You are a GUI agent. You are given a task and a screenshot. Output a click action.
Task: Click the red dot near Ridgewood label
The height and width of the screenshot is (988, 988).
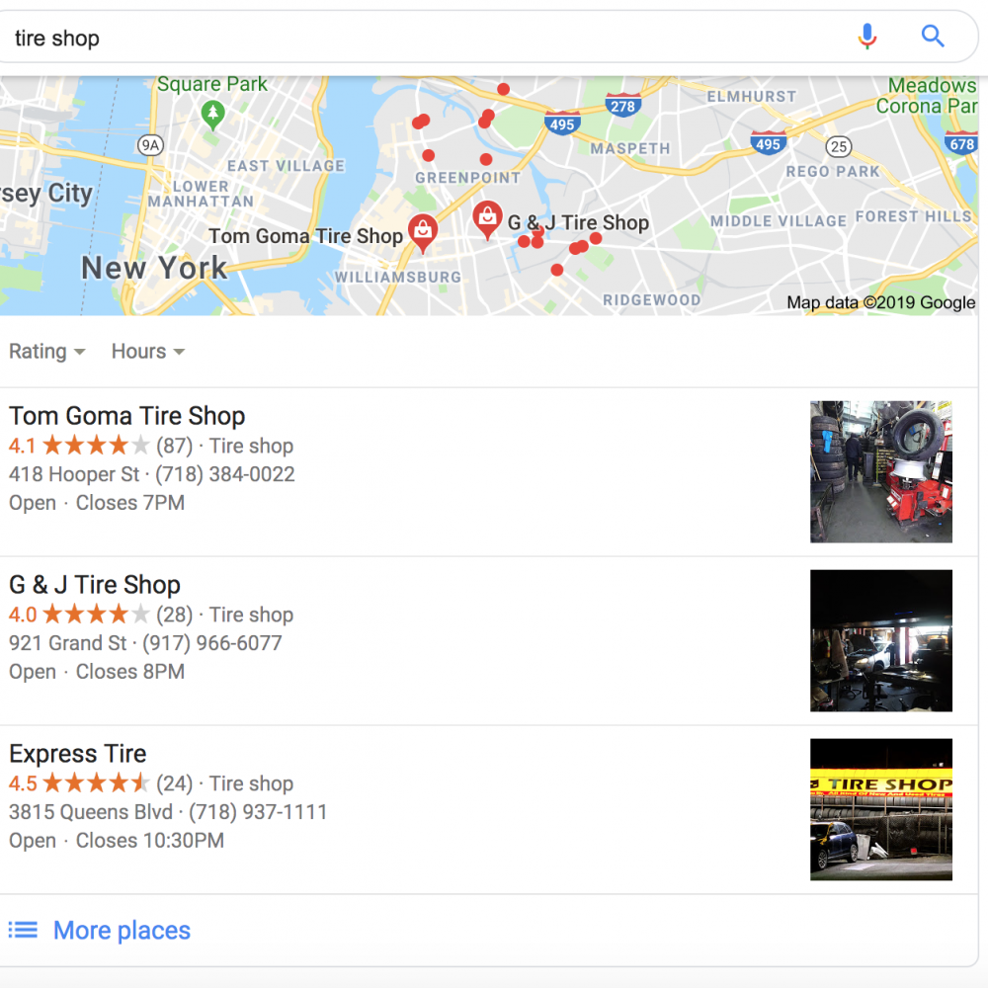pyautogui.click(x=557, y=270)
